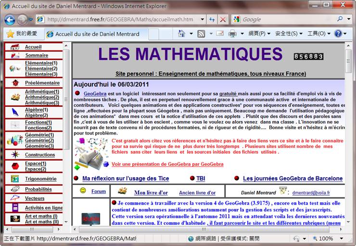The image size is (356, 246).
Task: Open the Vecteurs link
Action: click(x=35, y=198)
